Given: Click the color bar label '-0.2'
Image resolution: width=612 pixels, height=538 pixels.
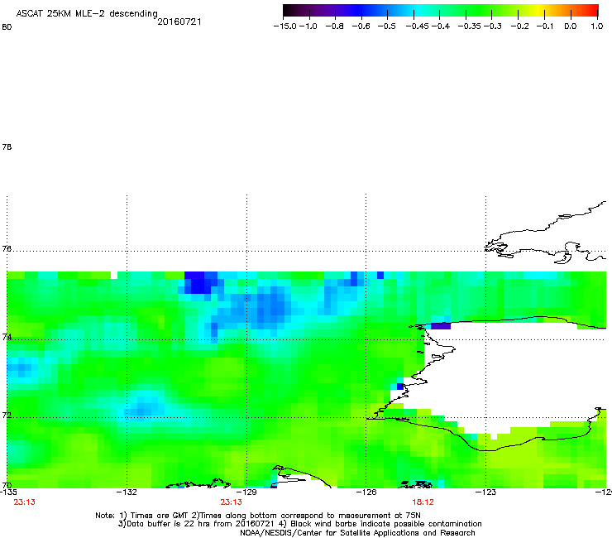Looking at the screenshot, I should (520, 26).
